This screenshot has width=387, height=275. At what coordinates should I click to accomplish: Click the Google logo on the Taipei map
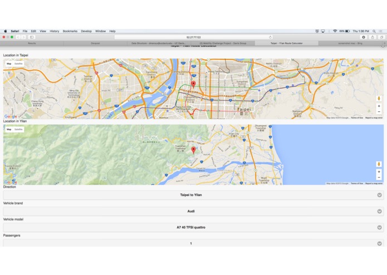(11, 116)
